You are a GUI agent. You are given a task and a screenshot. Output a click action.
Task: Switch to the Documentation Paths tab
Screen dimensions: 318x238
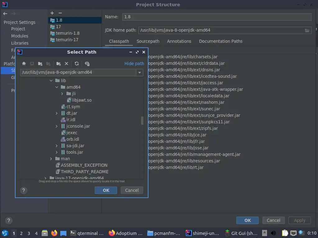pos(221,41)
